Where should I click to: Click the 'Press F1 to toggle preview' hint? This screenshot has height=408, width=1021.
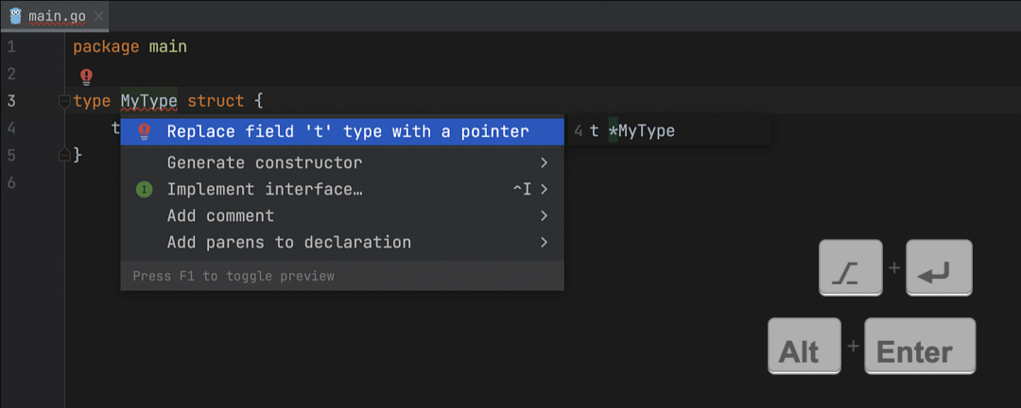pyautogui.click(x=234, y=277)
